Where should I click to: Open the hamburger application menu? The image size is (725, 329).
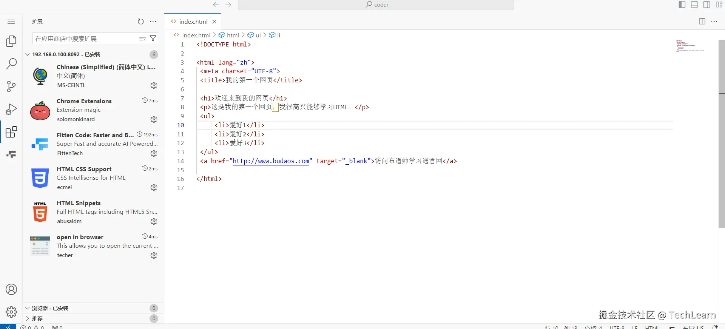coord(11,22)
